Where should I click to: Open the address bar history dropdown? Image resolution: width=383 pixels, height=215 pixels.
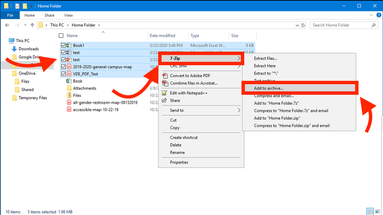tap(296, 25)
